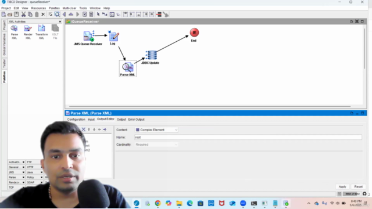
Task: Move element up in Output Editor
Action: coord(89,129)
